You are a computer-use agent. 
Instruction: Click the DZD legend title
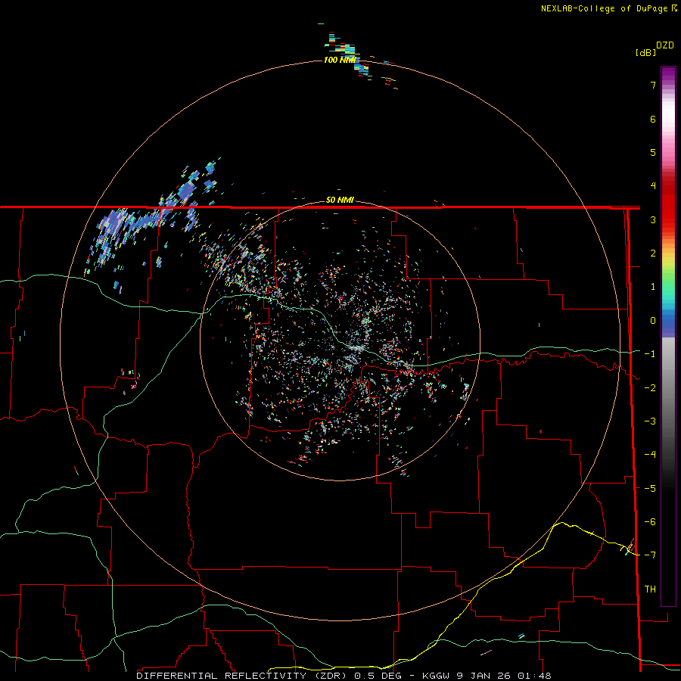coord(664,45)
